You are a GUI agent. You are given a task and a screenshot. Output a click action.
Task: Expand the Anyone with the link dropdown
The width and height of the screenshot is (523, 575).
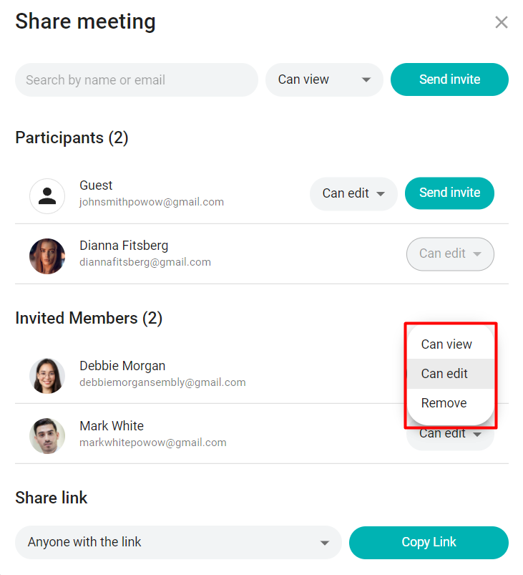(177, 542)
